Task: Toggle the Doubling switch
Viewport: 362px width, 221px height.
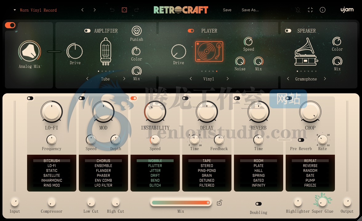Action: [259, 204]
